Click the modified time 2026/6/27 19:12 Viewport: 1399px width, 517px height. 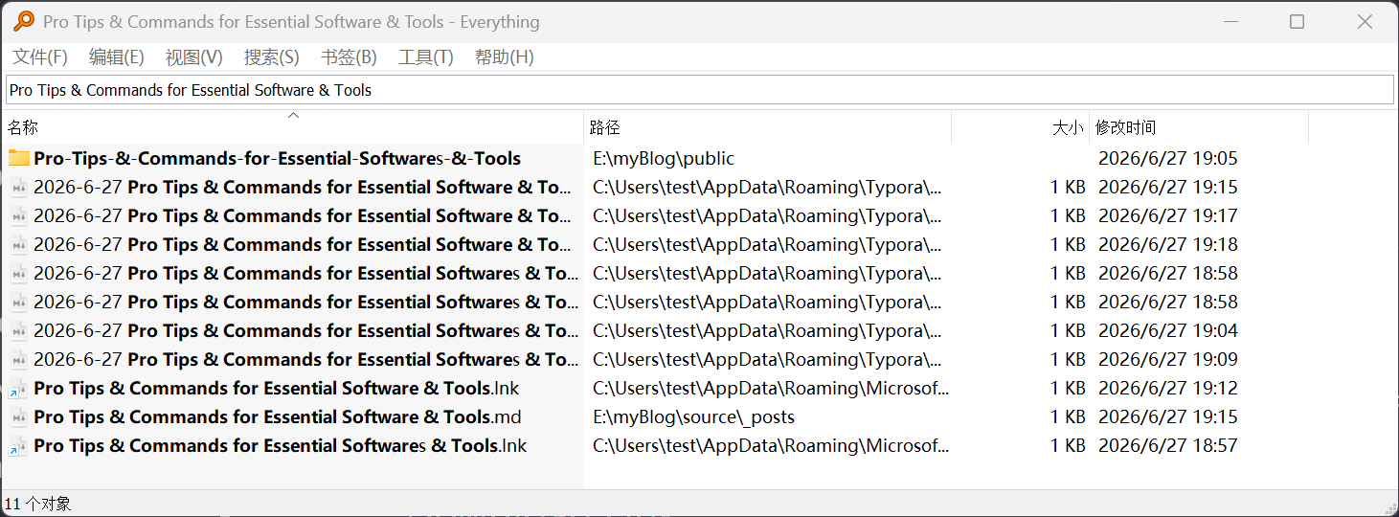tap(1168, 388)
